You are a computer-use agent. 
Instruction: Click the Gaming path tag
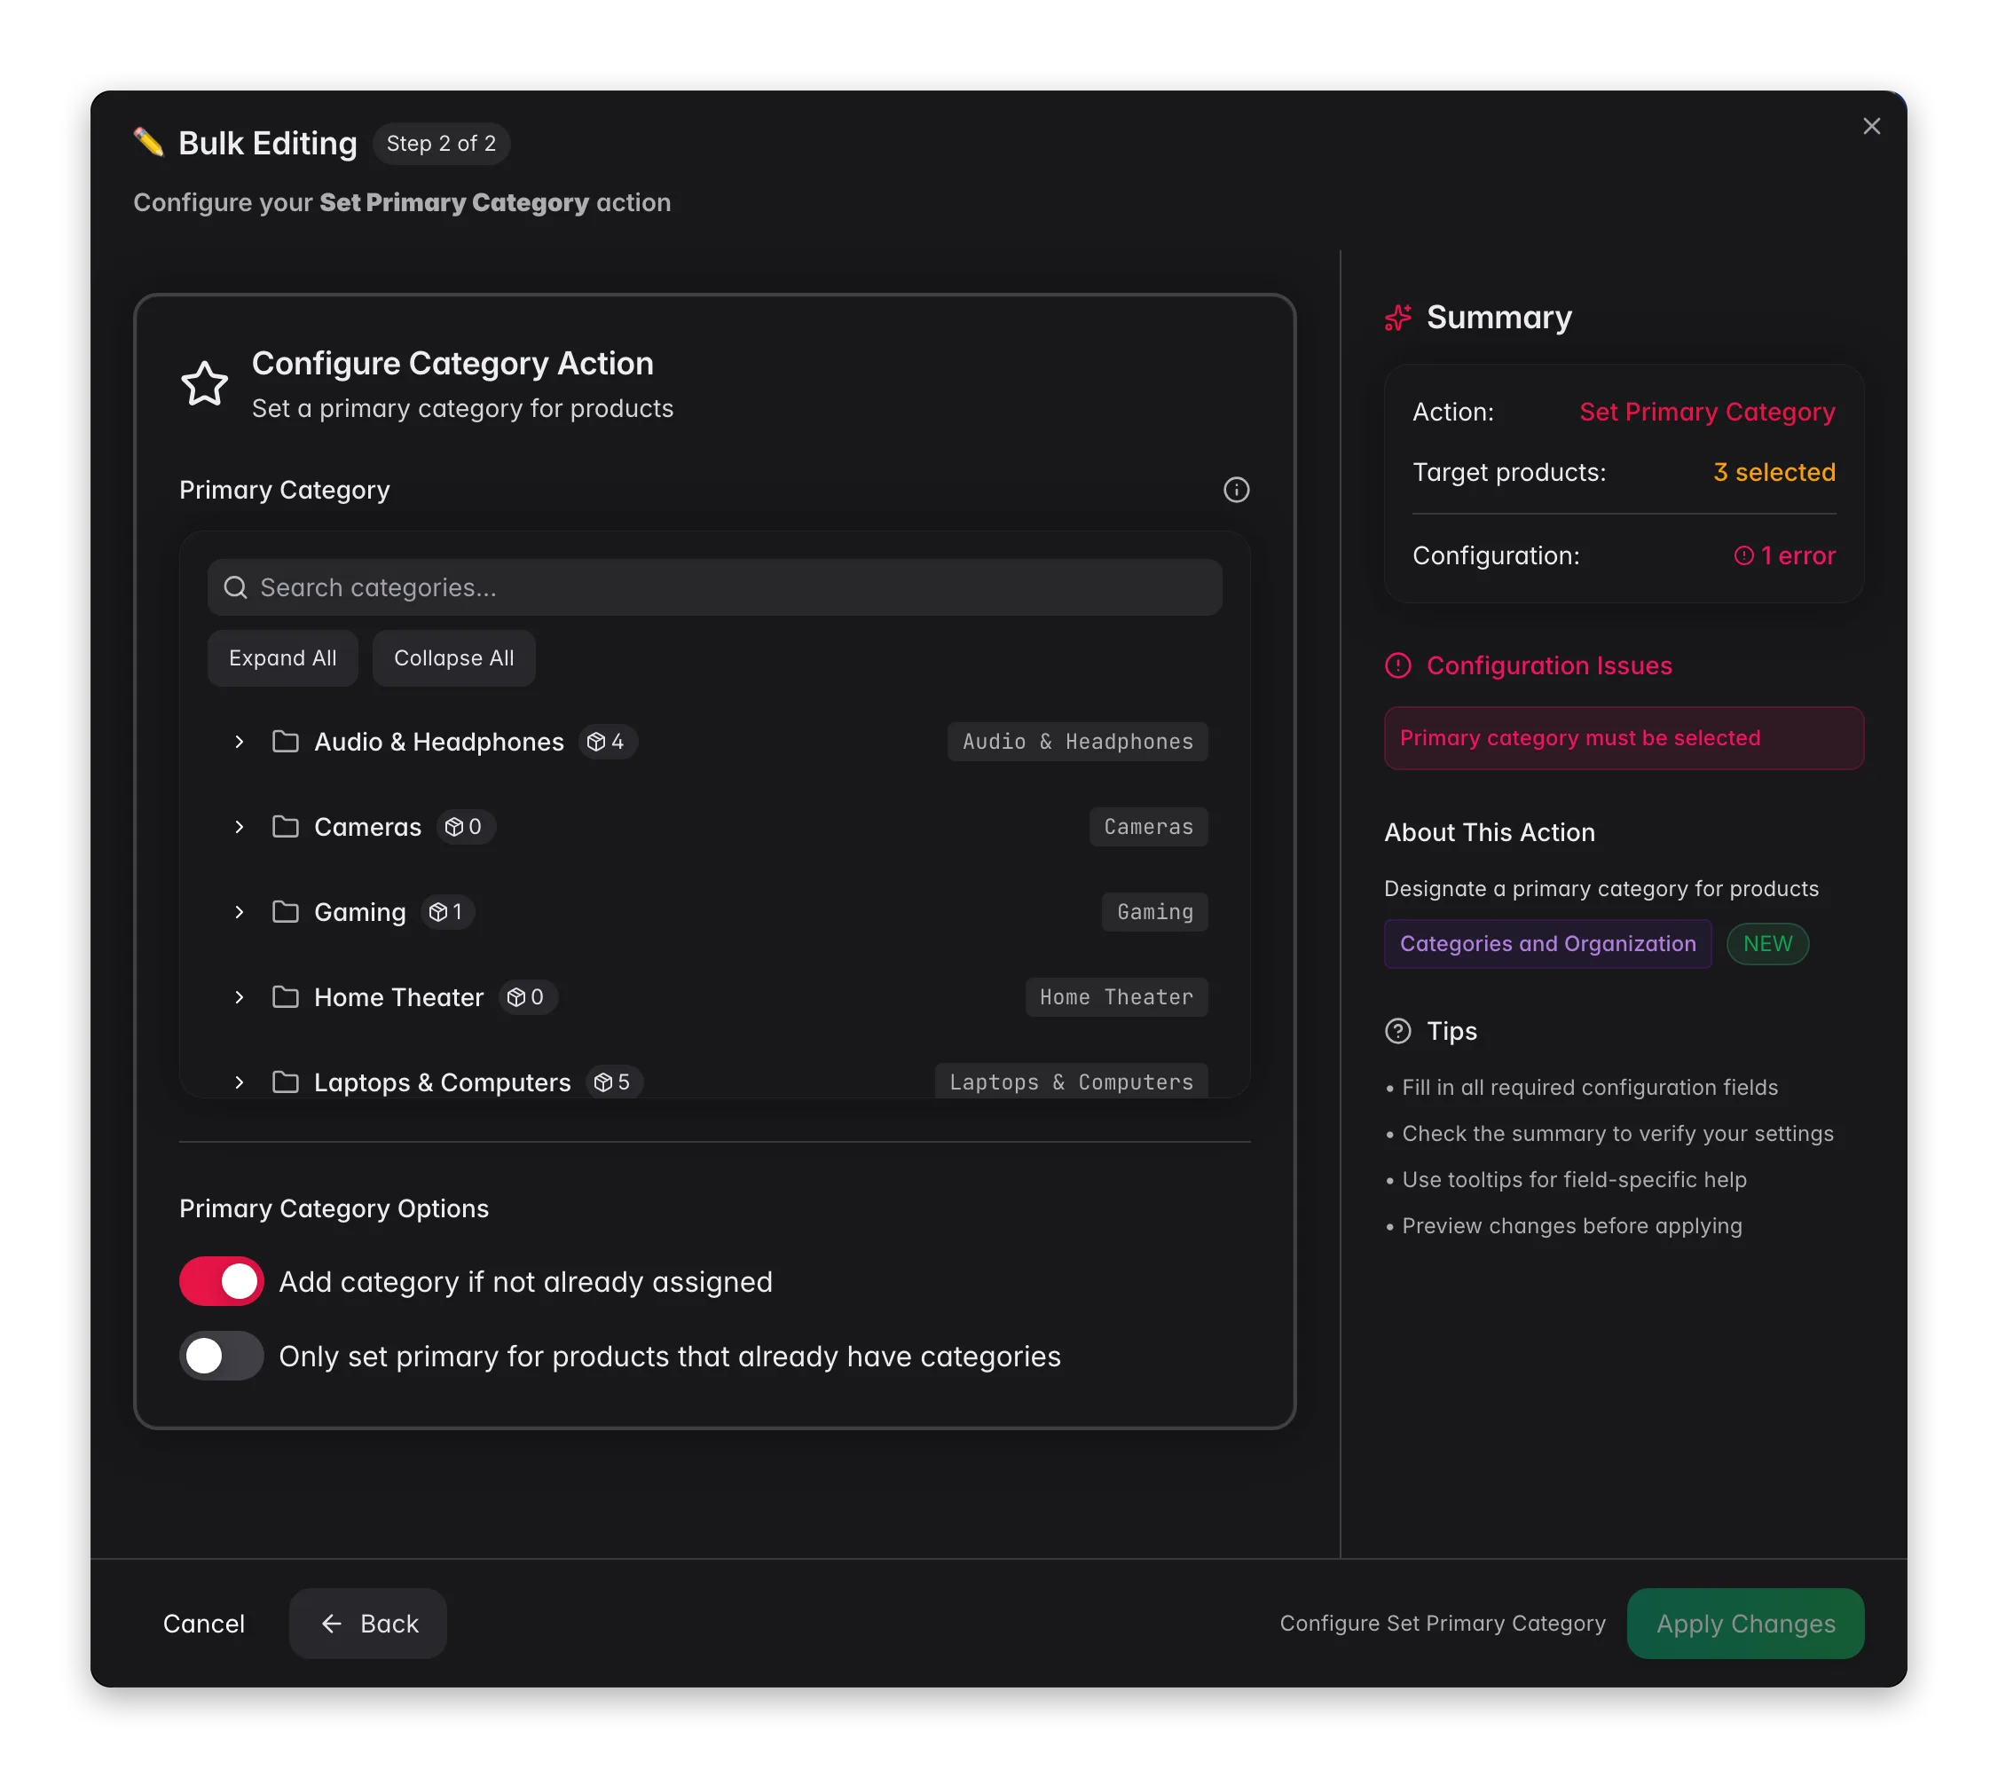(x=1154, y=912)
